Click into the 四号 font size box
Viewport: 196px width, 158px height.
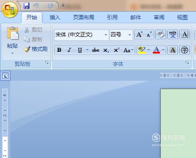(x=118, y=35)
